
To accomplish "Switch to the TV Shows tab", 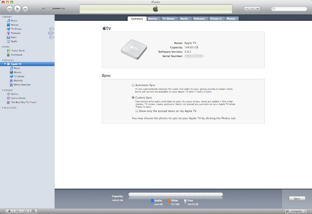I will 168,18.
